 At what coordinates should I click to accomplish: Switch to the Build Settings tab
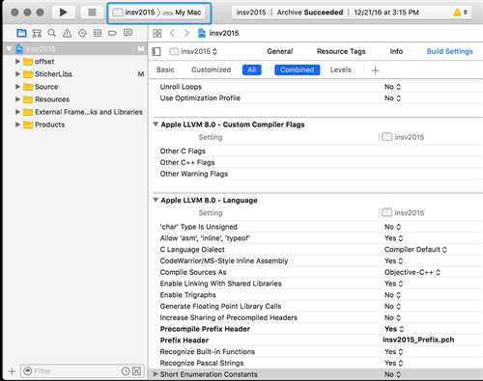click(449, 51)
